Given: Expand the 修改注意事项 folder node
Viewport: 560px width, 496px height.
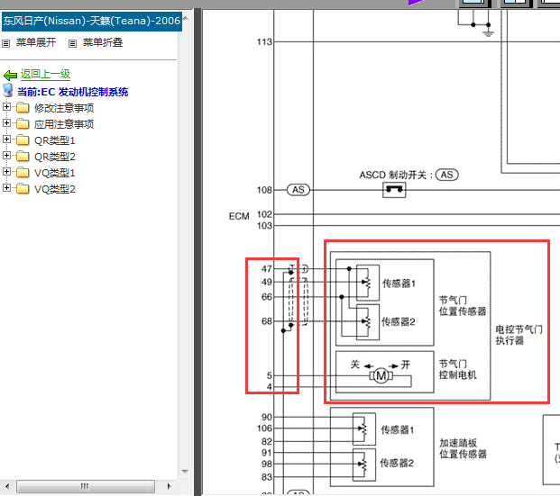Looking at the screenshot, I should point(6,106).
